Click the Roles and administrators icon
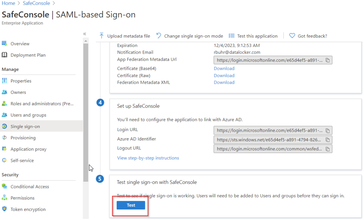This screenshot has width=364, height=220. (x=4, y=103)
